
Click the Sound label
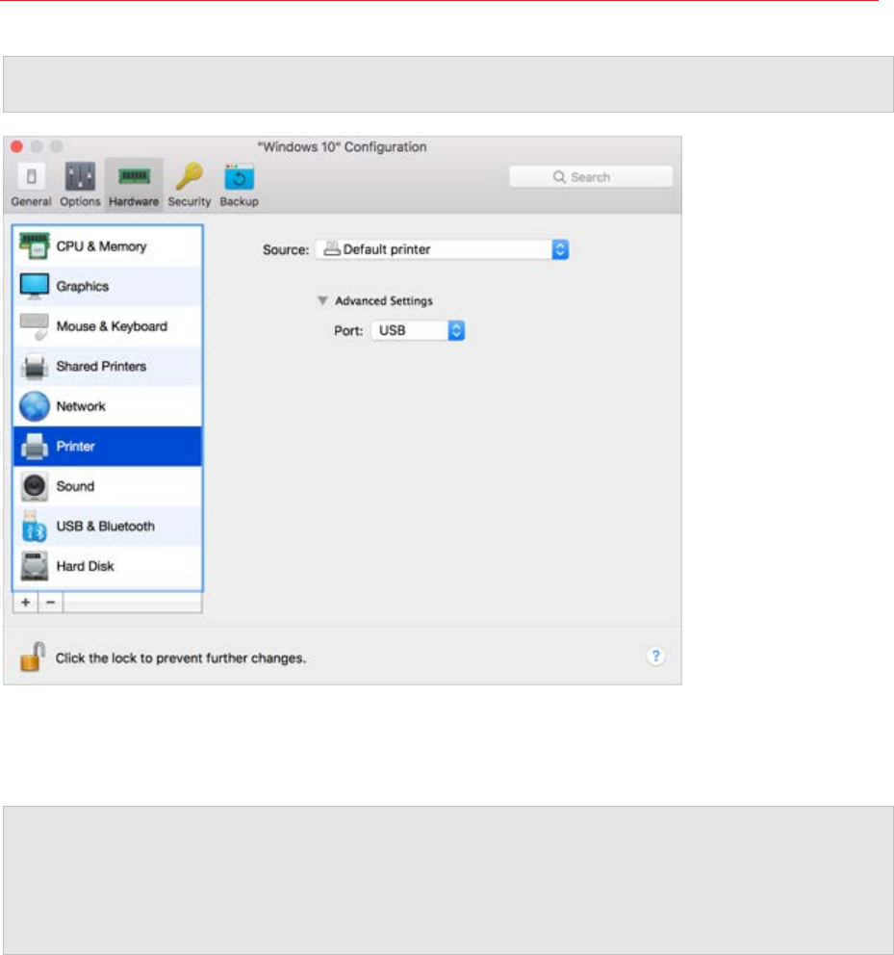click(x=75, y=486)
